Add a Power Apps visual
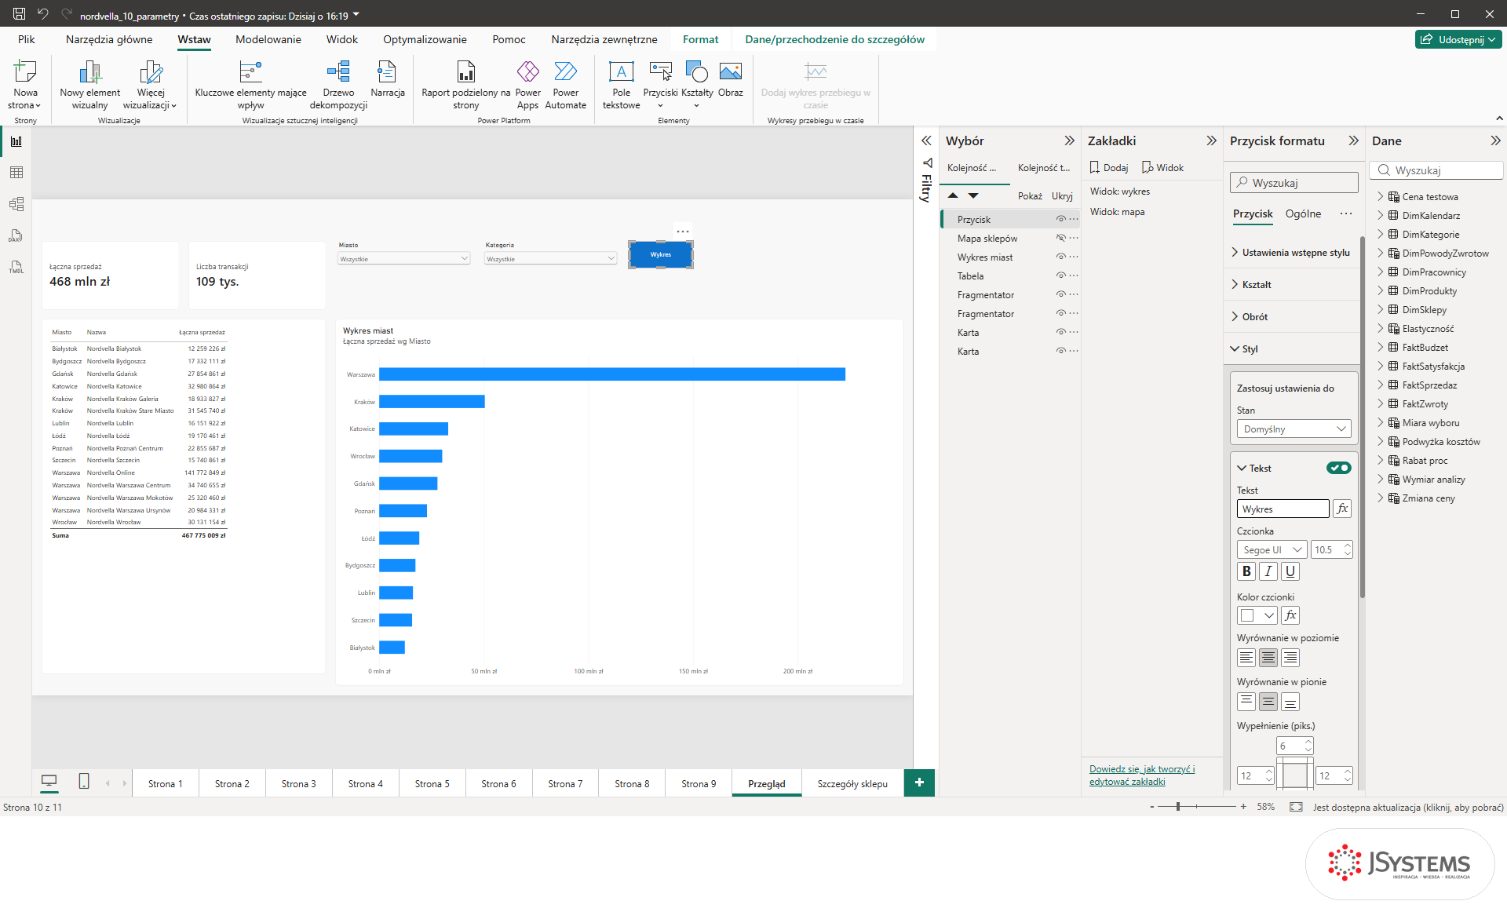Viewport: 1507px width, 912px height. tap(527, 85)
